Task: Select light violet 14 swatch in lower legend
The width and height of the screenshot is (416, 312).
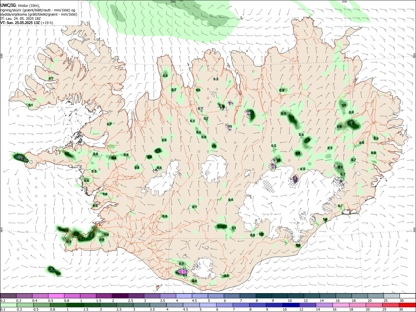Action: tap(324, 305)
